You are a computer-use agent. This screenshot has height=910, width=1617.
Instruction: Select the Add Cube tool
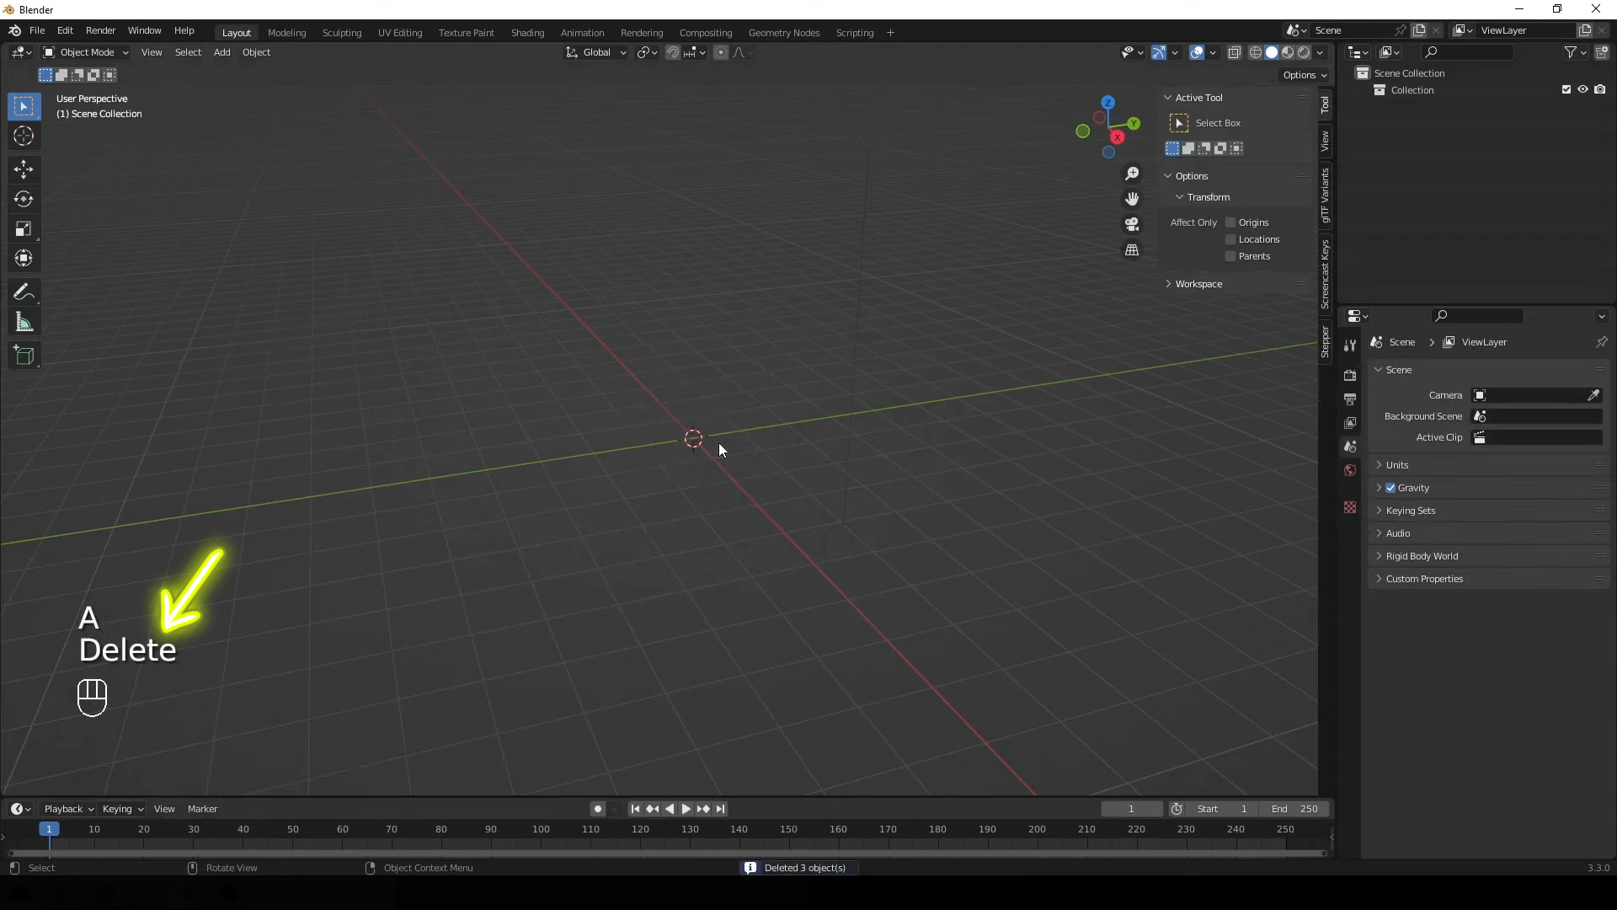[x=24, y=356]
